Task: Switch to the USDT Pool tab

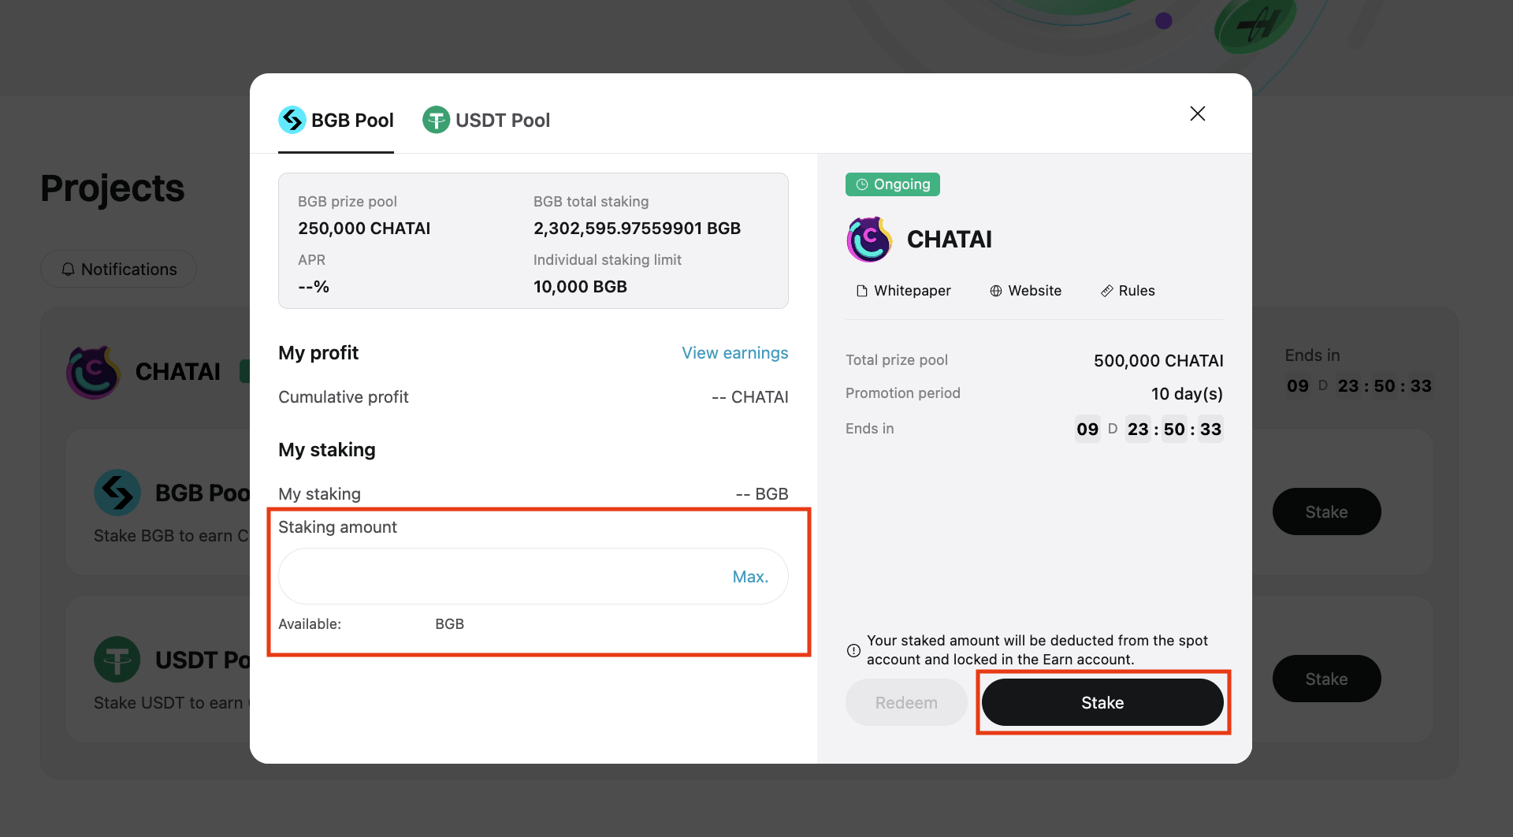Action: coord(486,120)
